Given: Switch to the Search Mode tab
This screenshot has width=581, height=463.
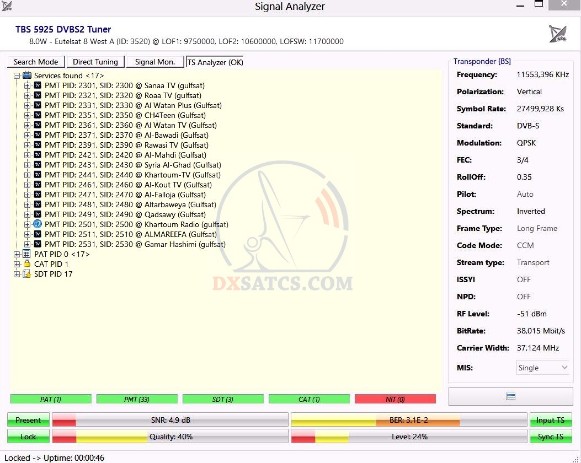Looking at the screenshot, I should [36, 62].
